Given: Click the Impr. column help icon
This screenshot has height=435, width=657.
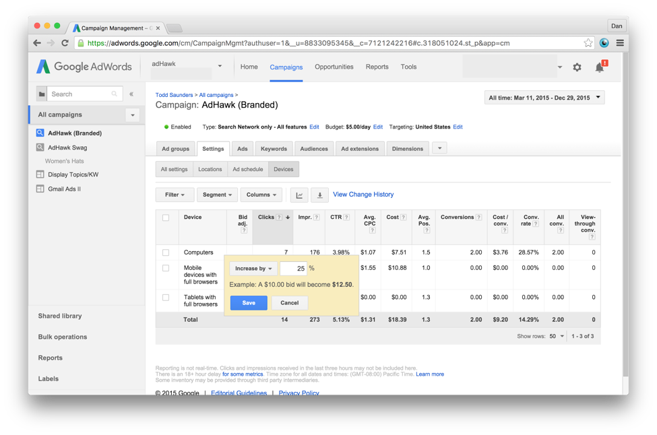Looking at the screenshot, I should pos(317,217).
